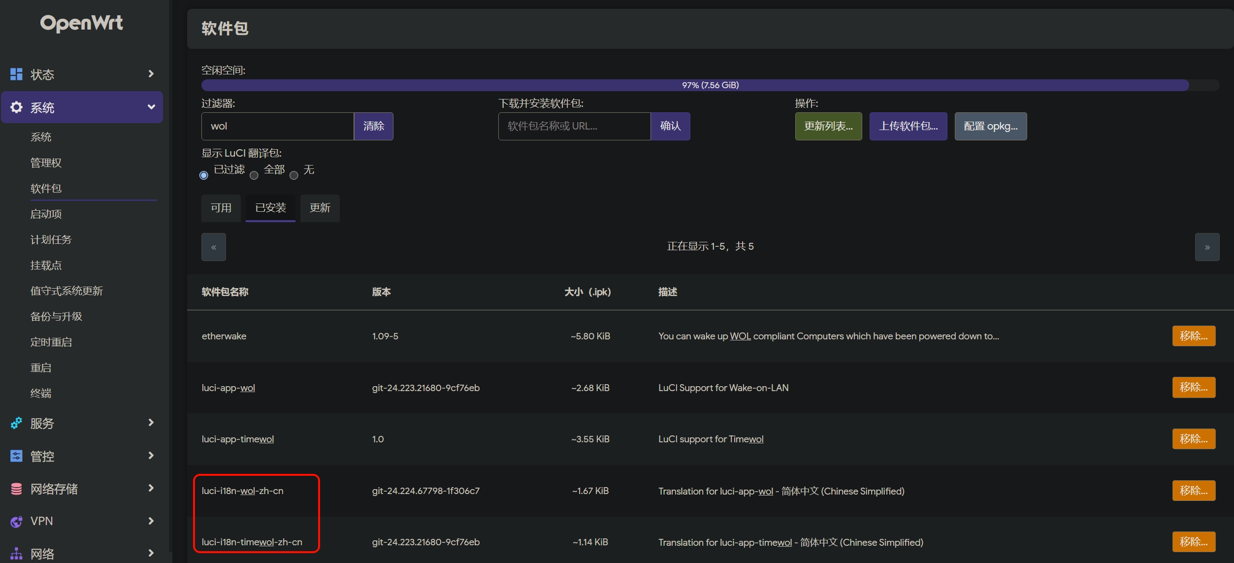The width and height of the screenshot is (1234, 563).
Task: Go to next page with » button
Action: 1207,247
